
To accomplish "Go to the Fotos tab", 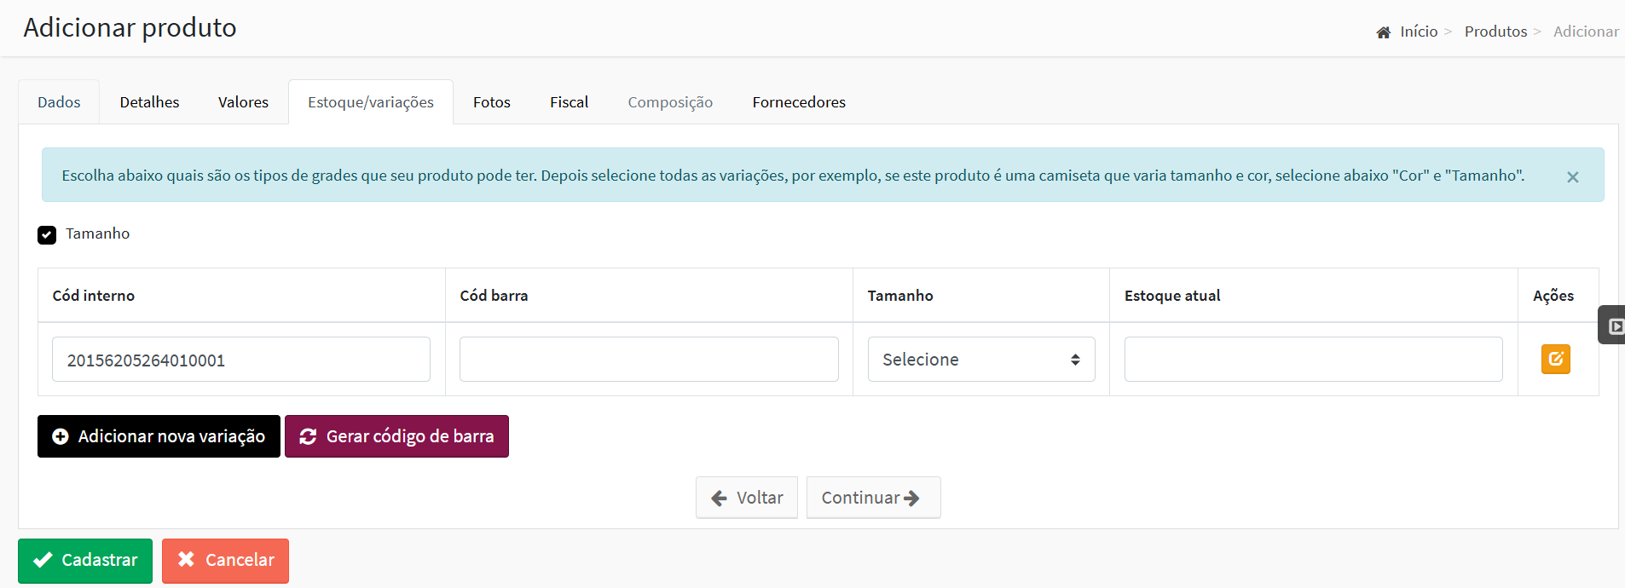I will point(492,102).
